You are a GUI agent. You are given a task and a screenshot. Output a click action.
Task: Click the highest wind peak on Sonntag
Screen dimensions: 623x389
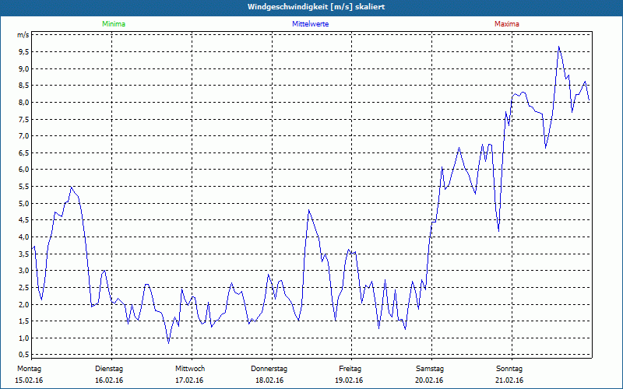coord(559,47)
